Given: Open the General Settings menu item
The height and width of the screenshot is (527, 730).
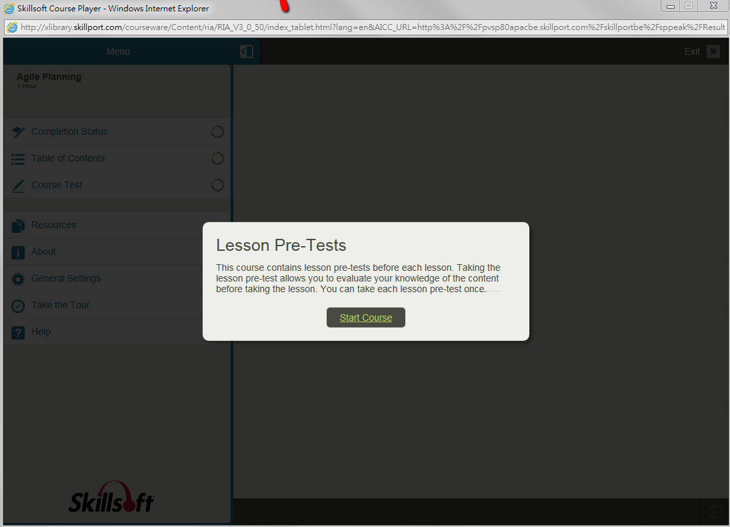Looking at the screenshot, I should point(117,278).
